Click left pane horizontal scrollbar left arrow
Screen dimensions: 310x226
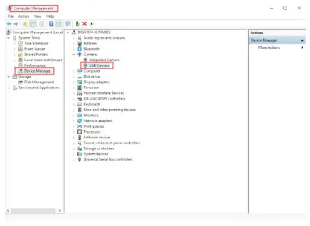pyautogui.click(x=8, y=211)
